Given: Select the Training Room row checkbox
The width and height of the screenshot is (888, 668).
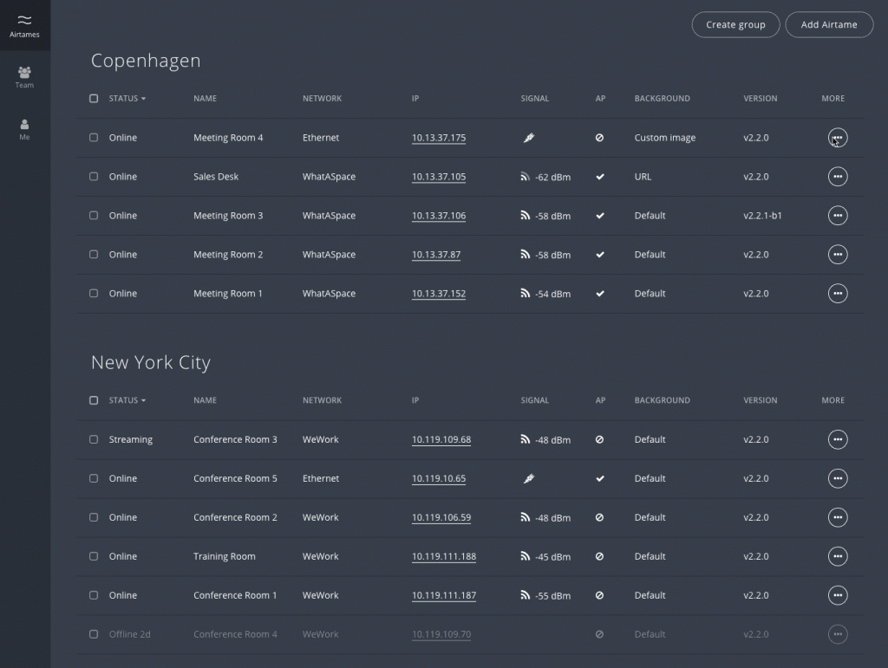Looking at the screenshot, I should [94, 556].
